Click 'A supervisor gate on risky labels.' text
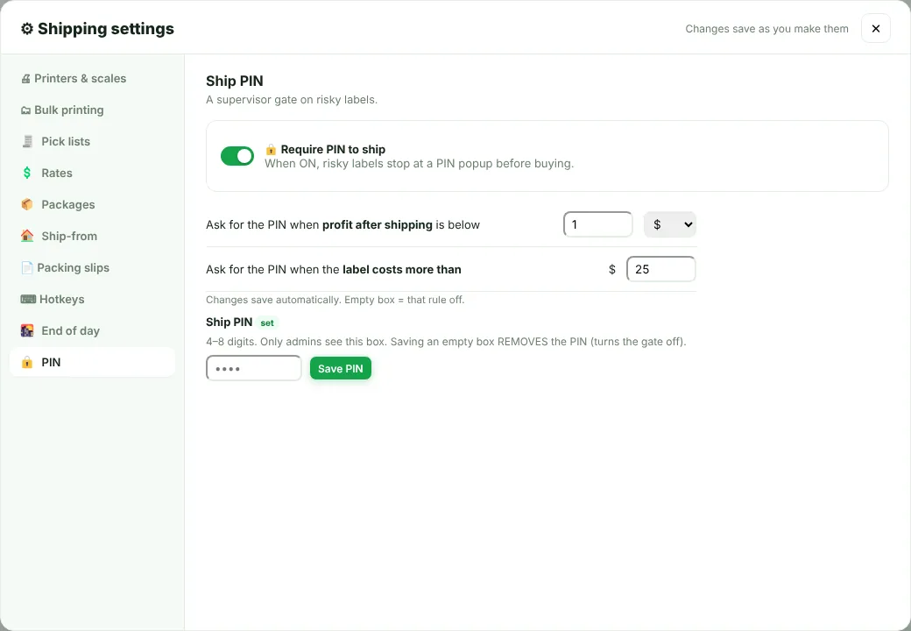The image size is (911, 631). pyautogui.click(x=292, y=100)
